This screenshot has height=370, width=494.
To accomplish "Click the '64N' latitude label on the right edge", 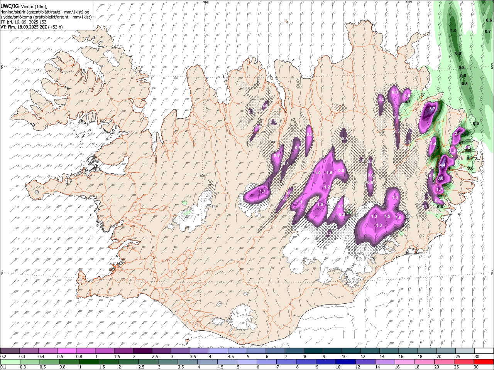I will (x=492, y=272).
